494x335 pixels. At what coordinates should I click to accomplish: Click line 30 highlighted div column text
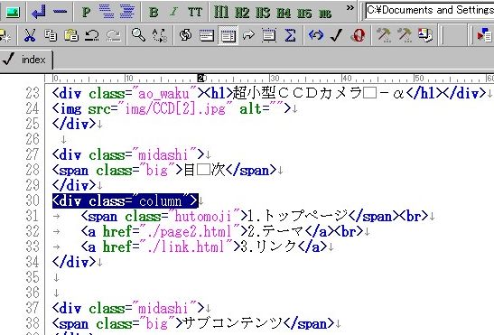[x=126, y=200]
